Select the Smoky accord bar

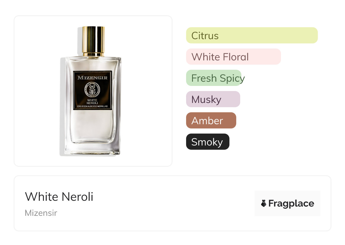tap(208, 142)
